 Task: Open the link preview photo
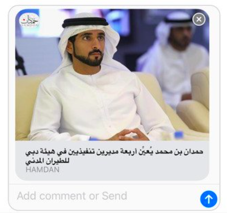tap(112, 75)
